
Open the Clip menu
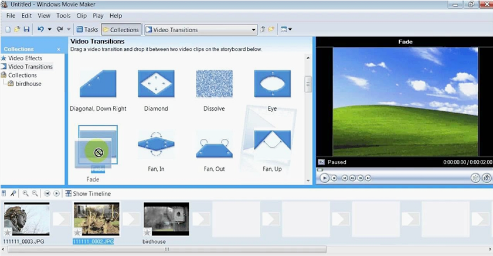[x=81, y=16]
